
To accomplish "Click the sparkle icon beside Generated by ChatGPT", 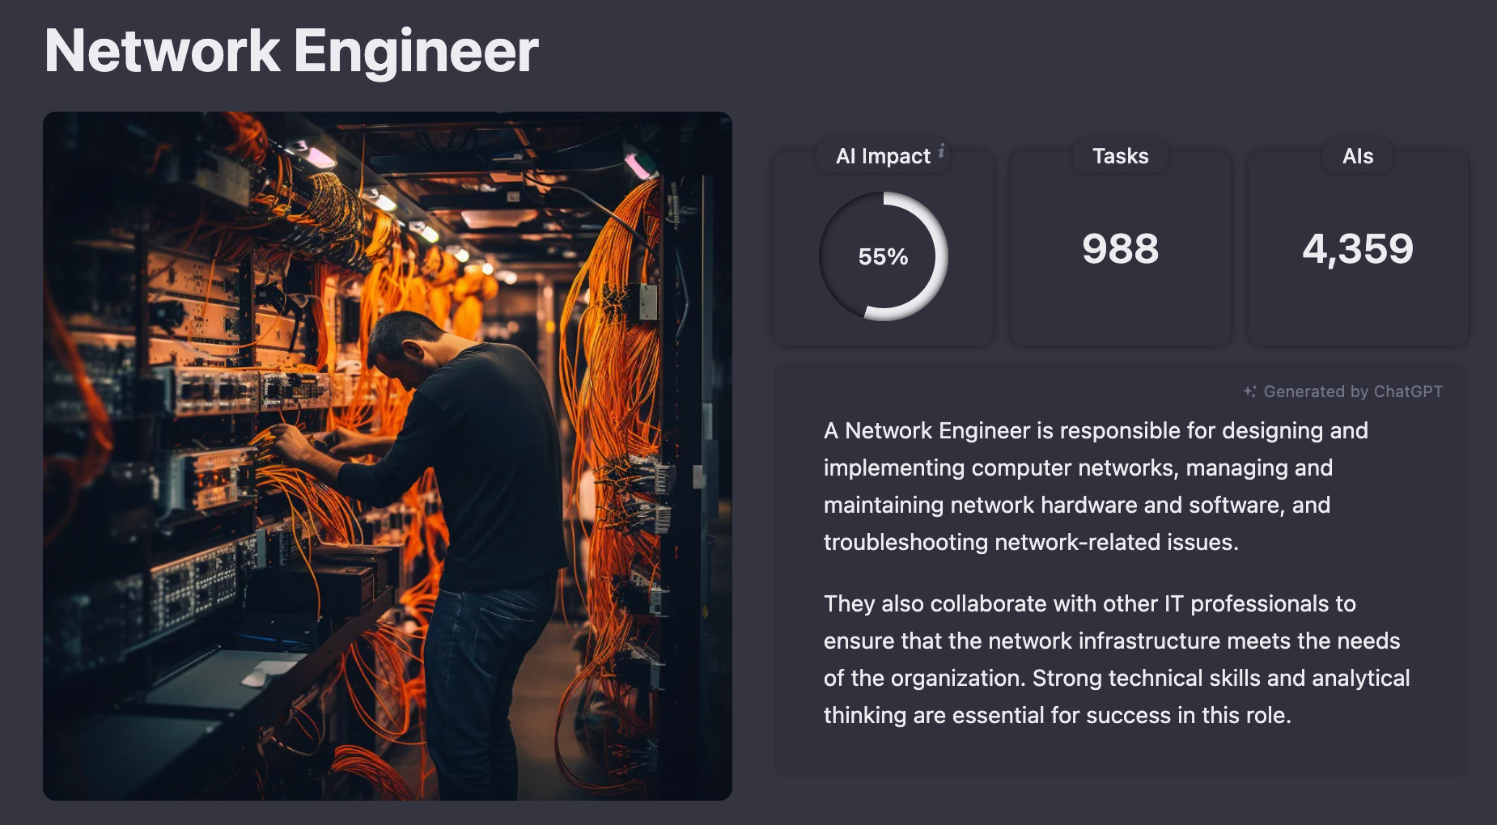I will (x=1249, y=391).
